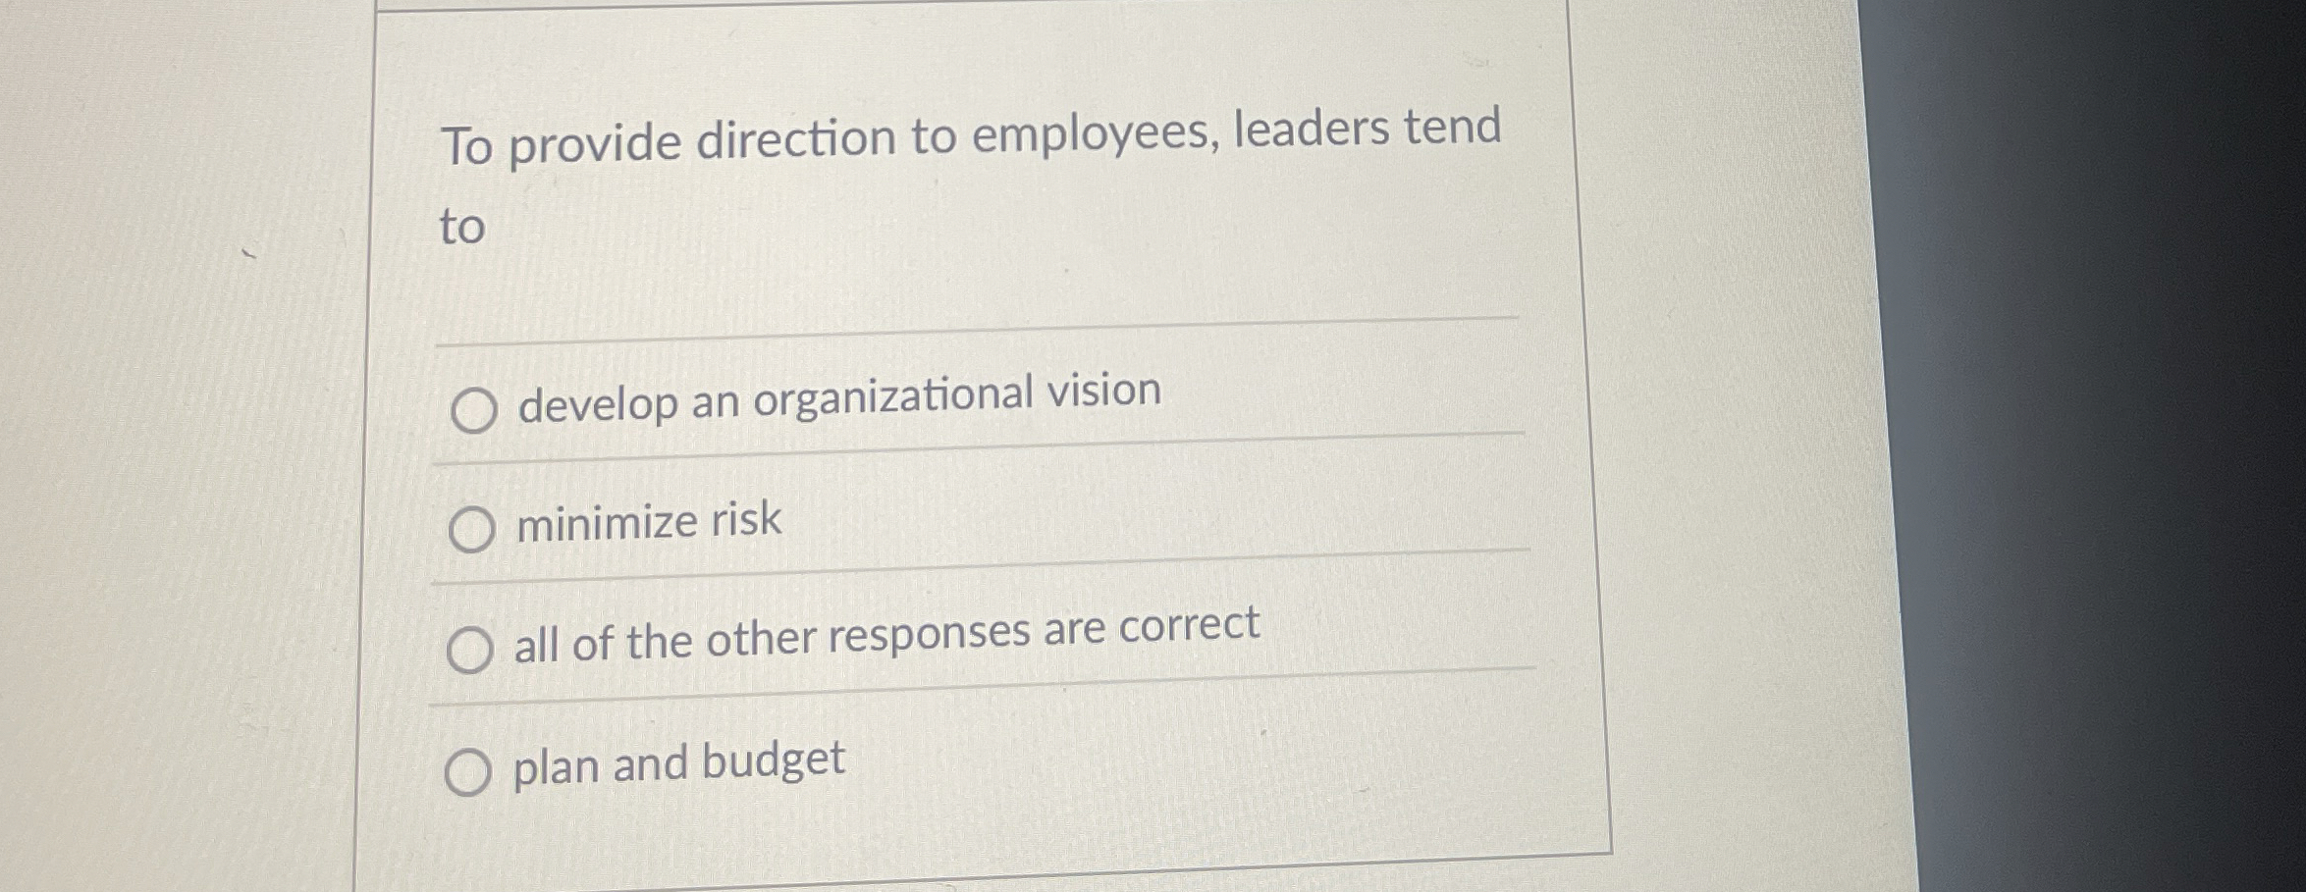Choose 'all of the other responses are correct'

coord(471,646)
